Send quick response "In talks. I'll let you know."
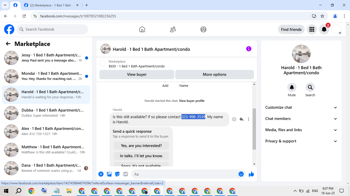 [x=141, y=156]
